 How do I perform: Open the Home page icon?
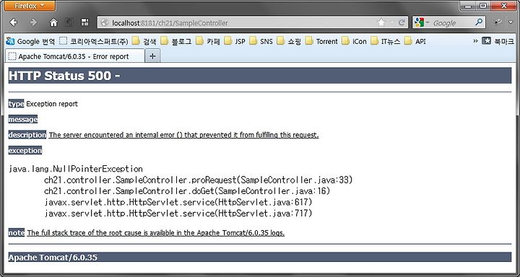pos(53,22)
